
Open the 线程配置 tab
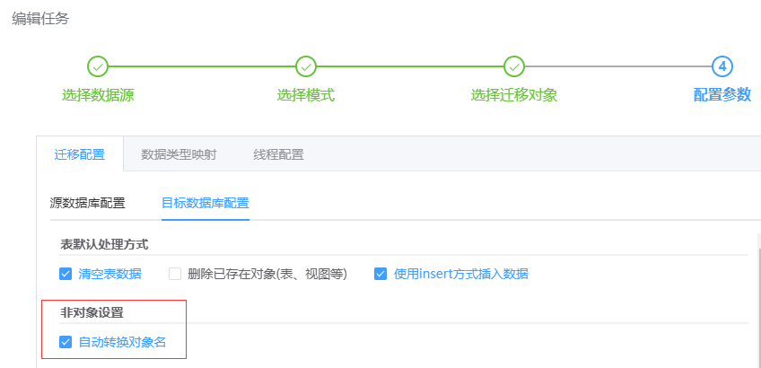click(x=278, y=154)
